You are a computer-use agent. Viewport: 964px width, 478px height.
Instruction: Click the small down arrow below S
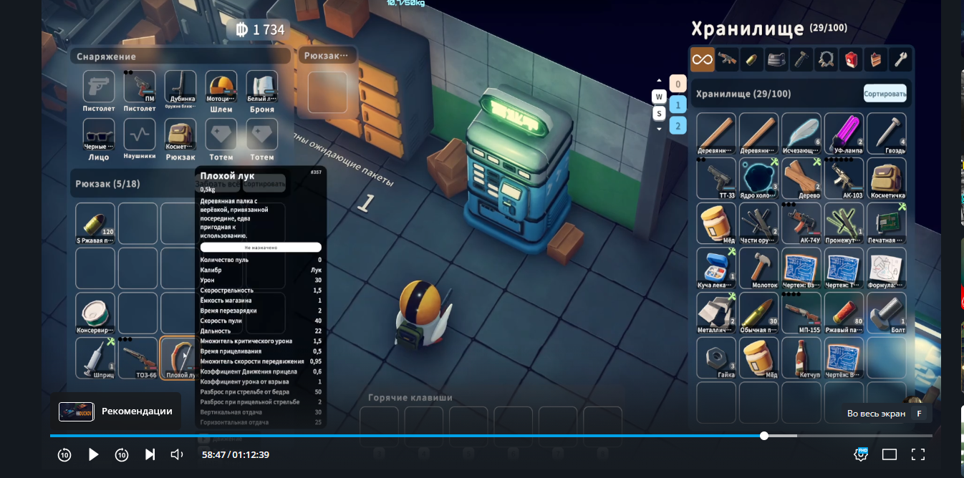[659, 130]
